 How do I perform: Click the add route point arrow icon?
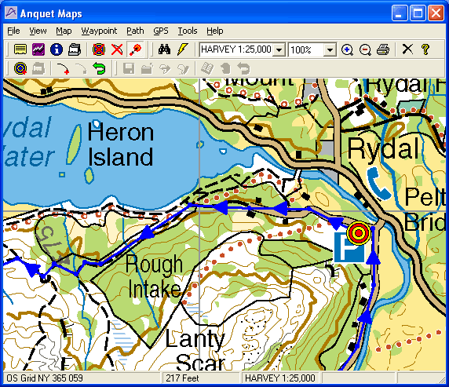click(63, 69)
